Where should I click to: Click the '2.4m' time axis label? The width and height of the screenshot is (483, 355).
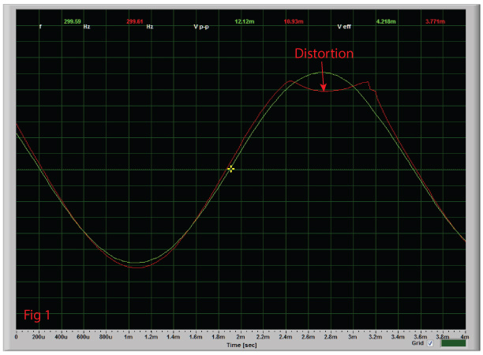[x=286, y=337]
